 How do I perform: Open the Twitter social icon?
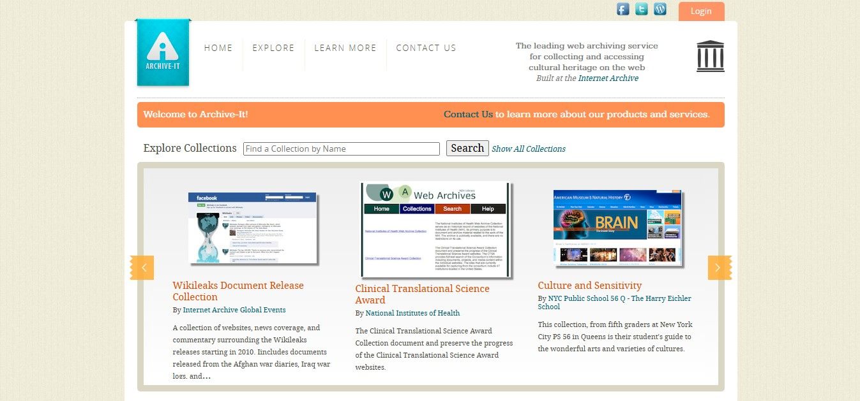pos(642,9)
